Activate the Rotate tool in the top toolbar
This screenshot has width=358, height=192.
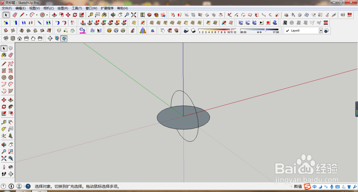click(x=75, y=15)
